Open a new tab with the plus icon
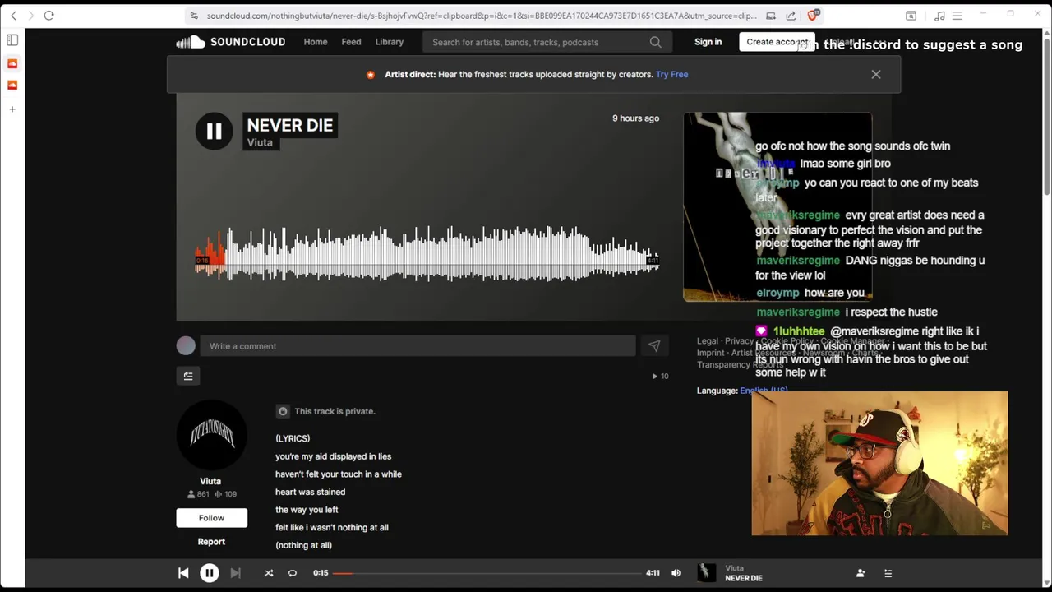The width and height of the screenshot is (1052, 592). tap(12, 109)
